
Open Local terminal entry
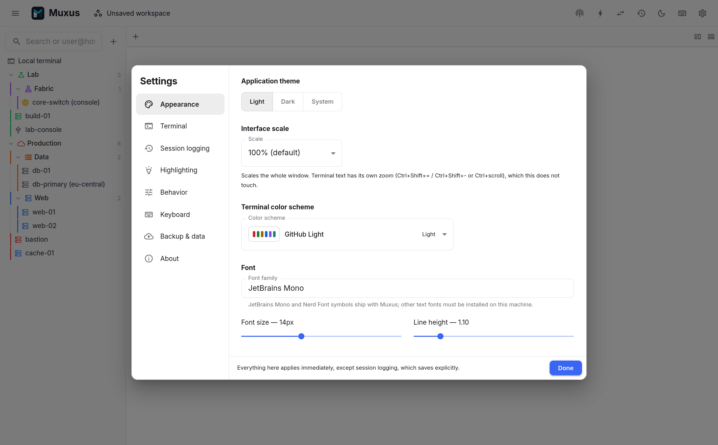[x=63, y=61]
